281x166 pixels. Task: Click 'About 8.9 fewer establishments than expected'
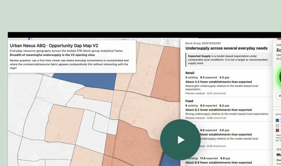tap(218, 162)
